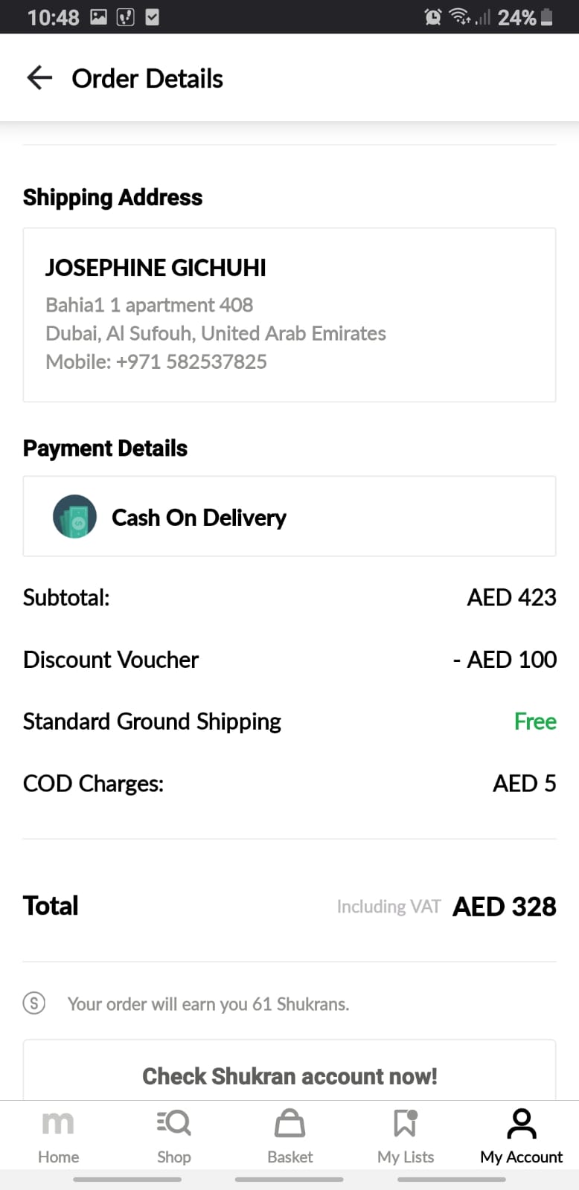Open the Basket tab
Viewport: 579px width, 1190px height.
click(x=289, y=1136)
